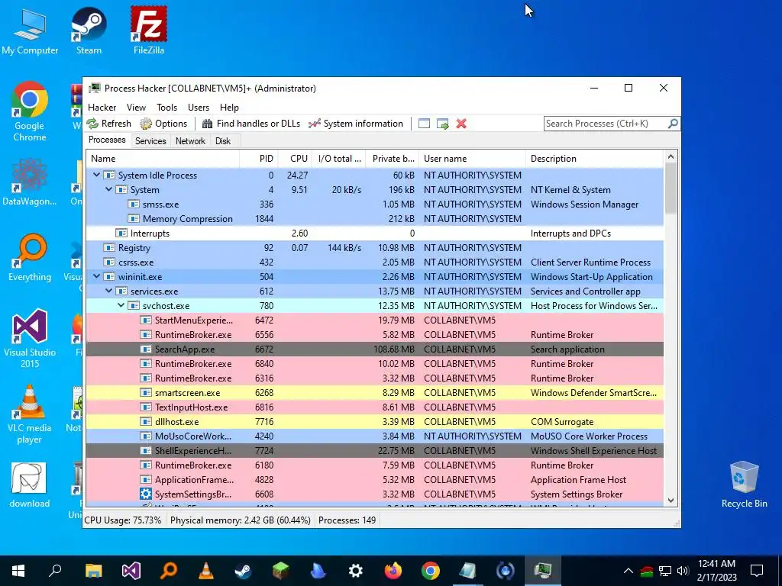
Task: Open the Options gear icon
Action: pyautogui.click(x=146, y=124)
